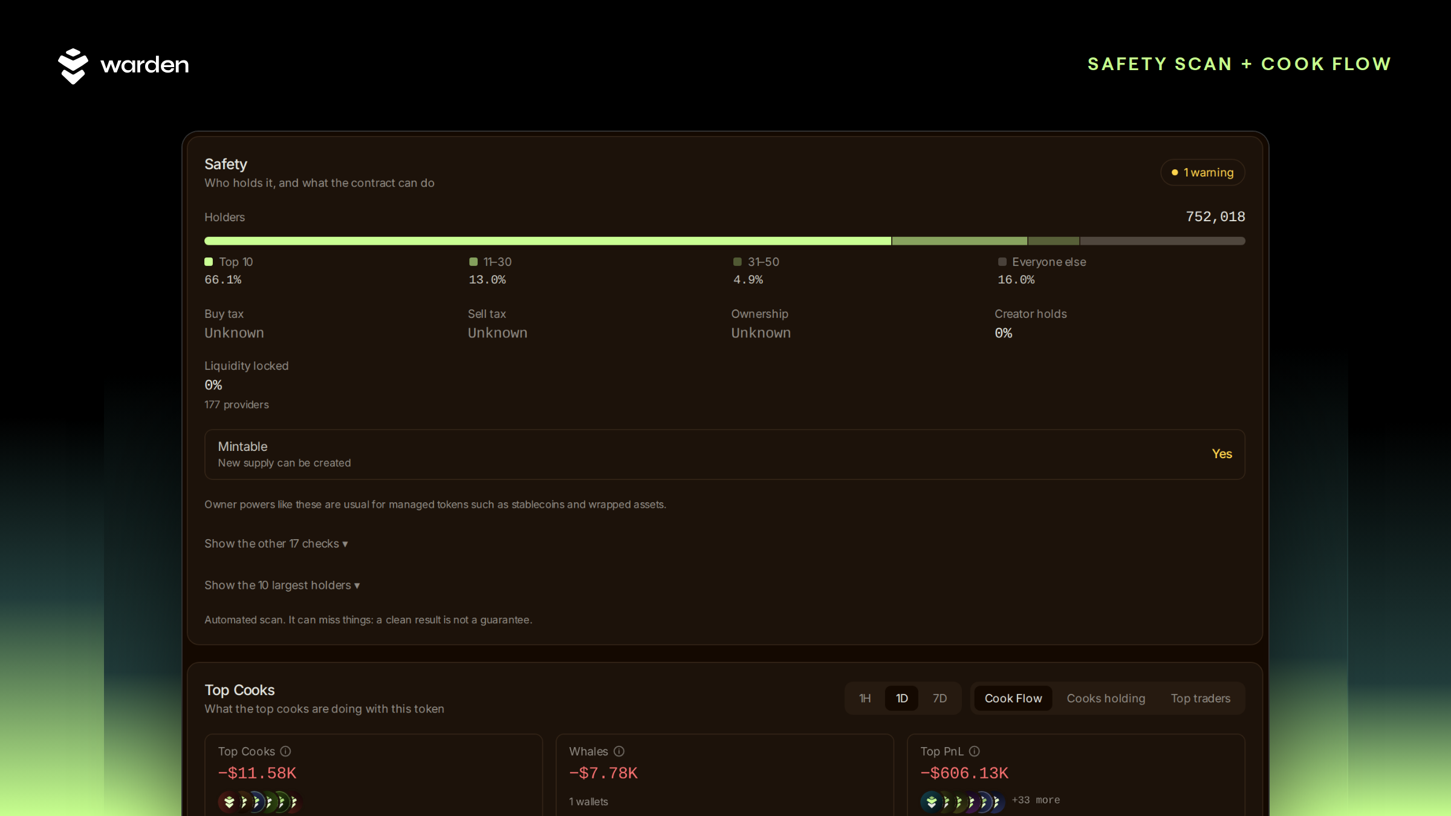Screen dimensions: 1451x816
Task: Click the first Top Cooks wallet avatar
Action: [x=229, y=802]
